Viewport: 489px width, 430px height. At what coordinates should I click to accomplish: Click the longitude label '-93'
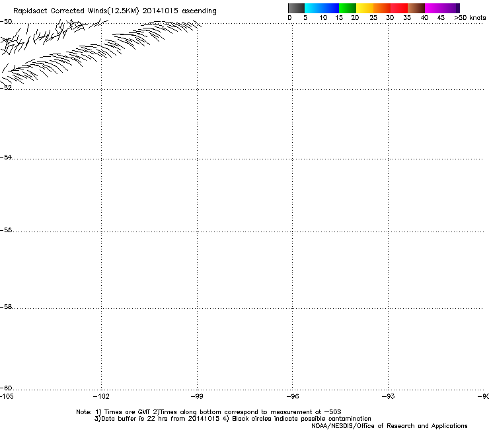(389, 396)
